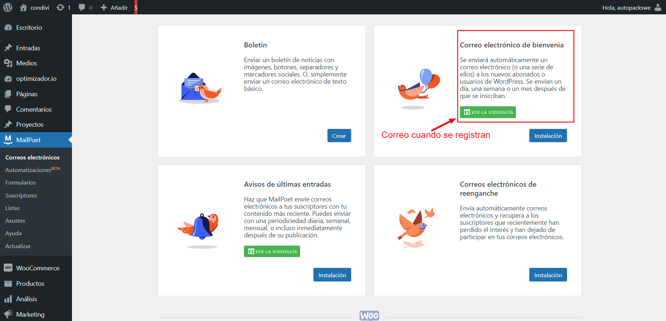Click the Boletín envelope bird illustration
The image size is (666, 321).
click(x=200, y=88)
